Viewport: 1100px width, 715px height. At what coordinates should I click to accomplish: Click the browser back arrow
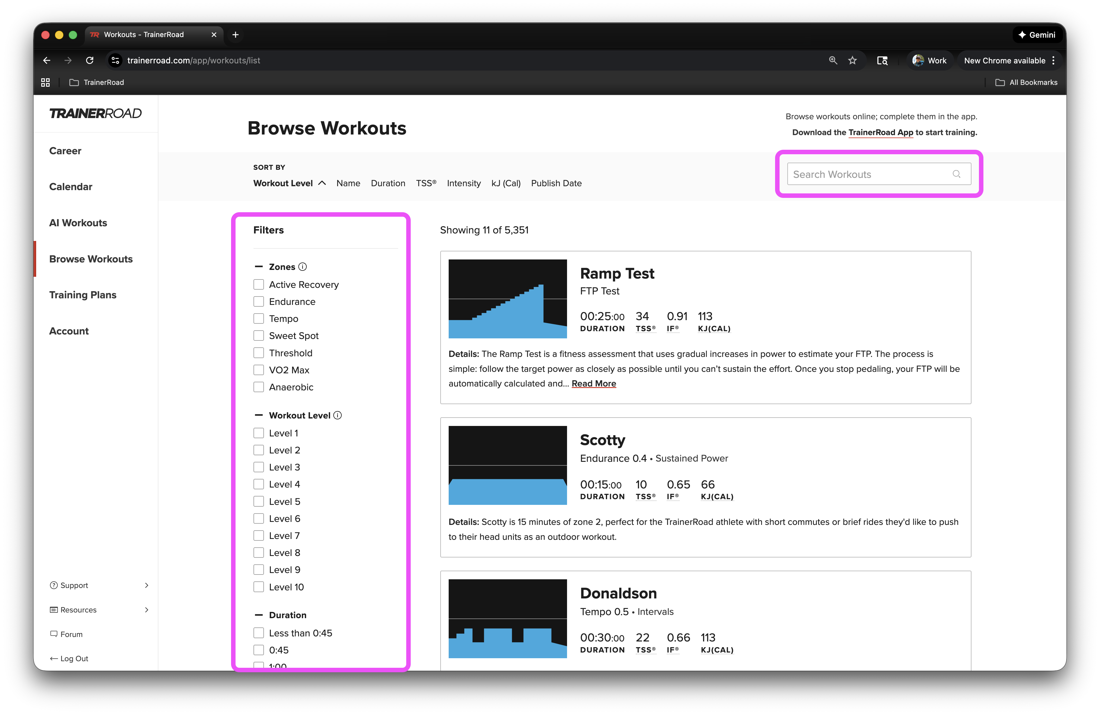[47, 61]
